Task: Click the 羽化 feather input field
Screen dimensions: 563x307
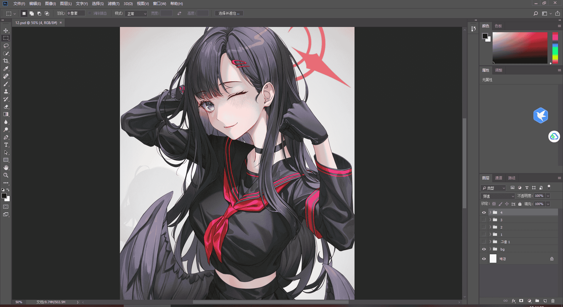Action: [x=76, y=13]
